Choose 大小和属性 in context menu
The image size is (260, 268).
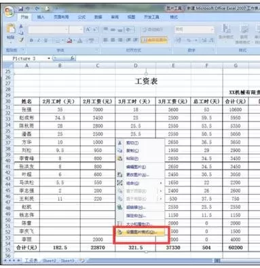click(x=141, y=225)
